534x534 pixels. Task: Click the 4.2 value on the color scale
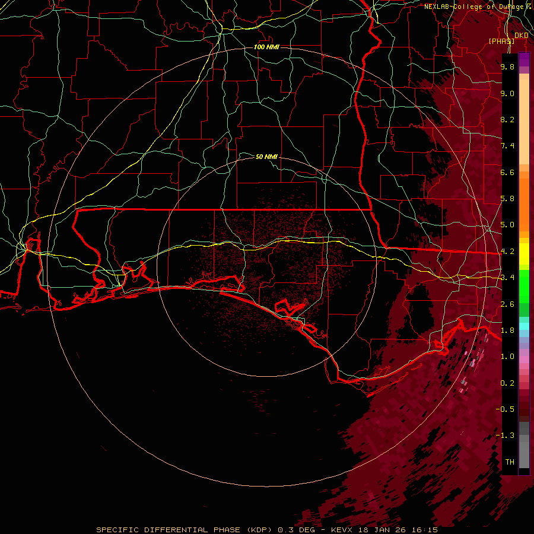coord(507,252)
